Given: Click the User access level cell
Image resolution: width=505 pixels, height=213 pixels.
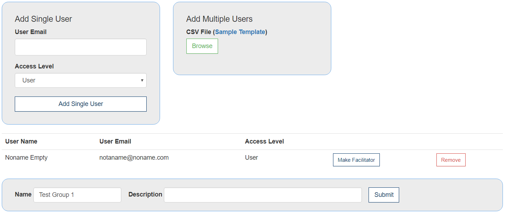Looking at the screenshot, I should (251, 158).
